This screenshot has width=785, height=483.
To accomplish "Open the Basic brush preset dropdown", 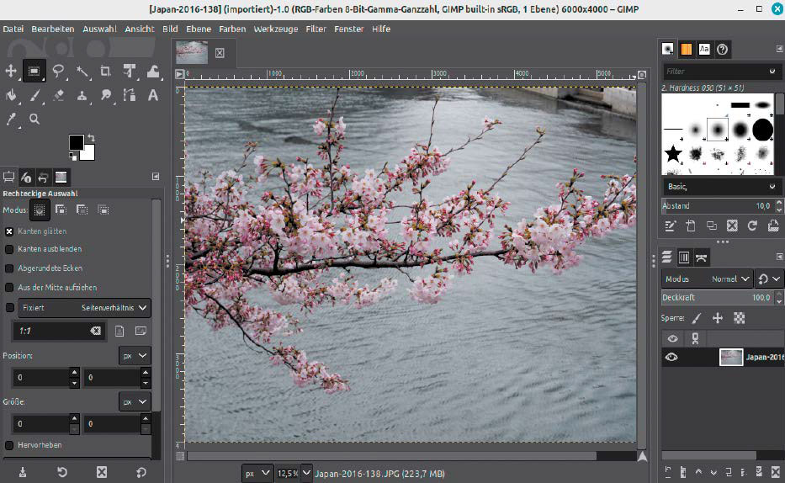I will [x=721, y=187].
